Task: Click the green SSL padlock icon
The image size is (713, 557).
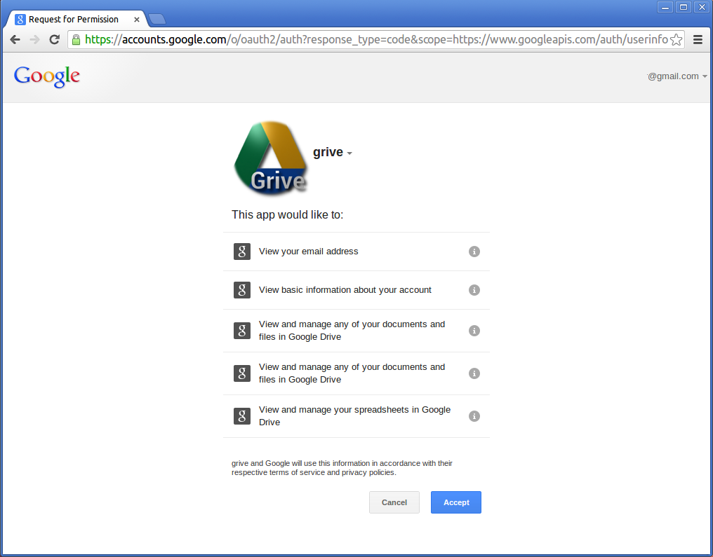Action: (x=76, y=39)
